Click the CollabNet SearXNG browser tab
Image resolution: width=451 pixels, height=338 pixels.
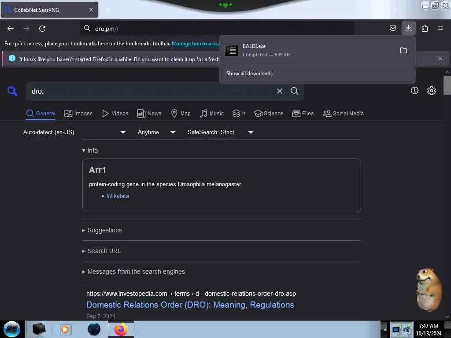tap(49, 10)
